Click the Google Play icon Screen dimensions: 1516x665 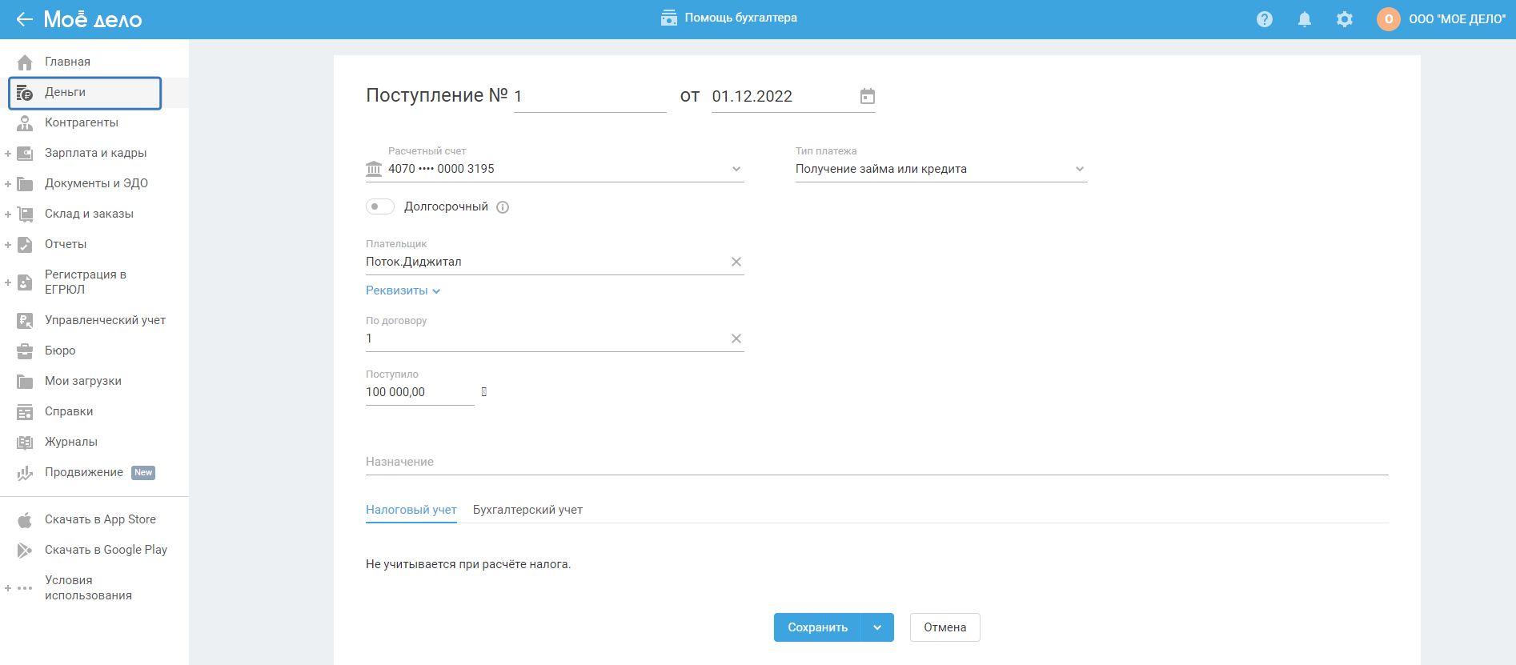[x=25, y=550]
